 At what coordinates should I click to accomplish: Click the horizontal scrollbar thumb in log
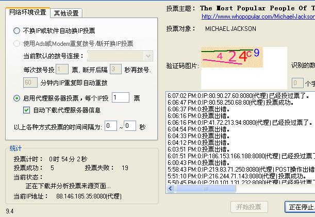pyautogui.click(x=205, y=189)
